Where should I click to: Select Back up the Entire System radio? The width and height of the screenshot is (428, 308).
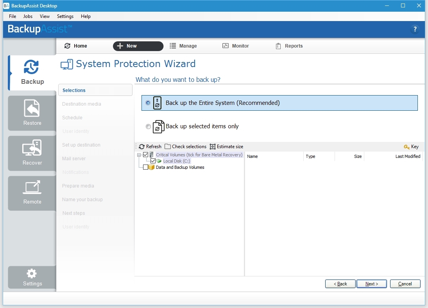tap(148, 103)
